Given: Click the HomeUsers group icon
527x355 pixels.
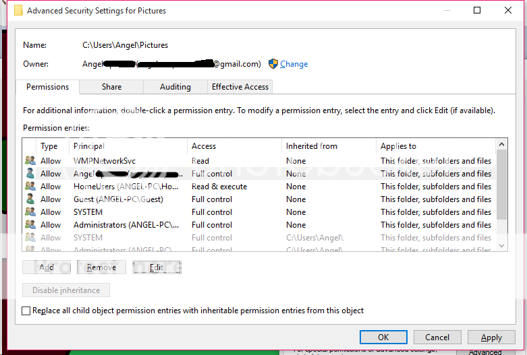Looking at the screenshot, I should pos(30,187).
